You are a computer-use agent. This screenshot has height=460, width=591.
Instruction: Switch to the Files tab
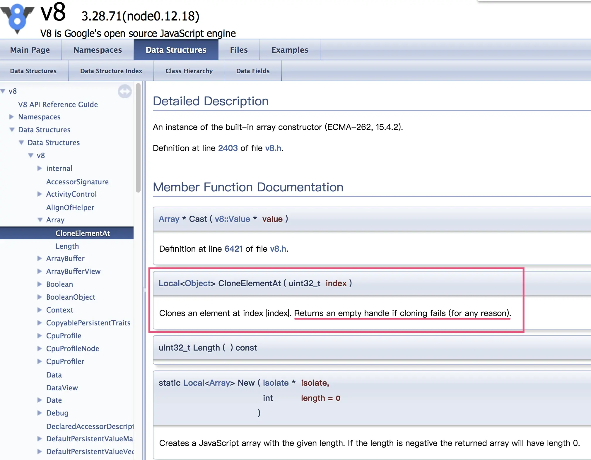[x=239, y=50]
